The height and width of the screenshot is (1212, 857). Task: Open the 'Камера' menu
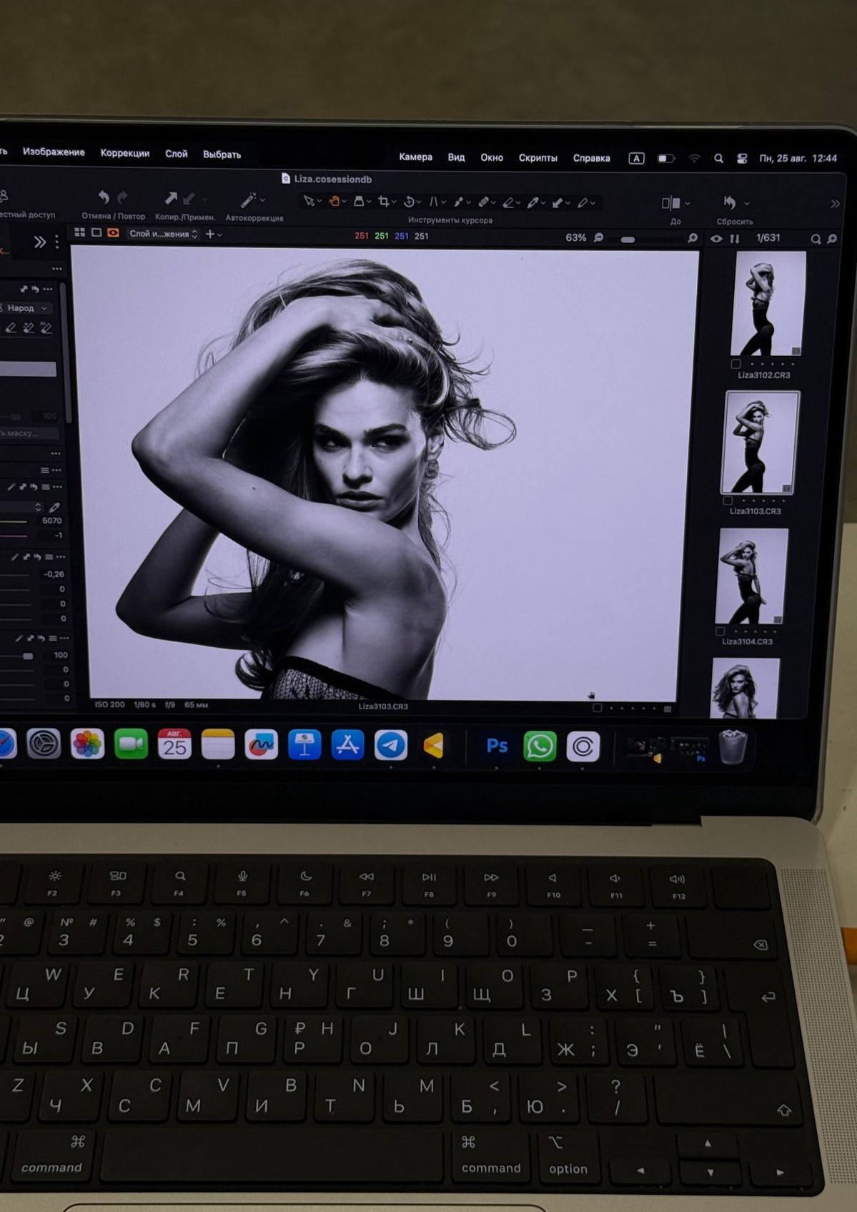tap(415, 157)
